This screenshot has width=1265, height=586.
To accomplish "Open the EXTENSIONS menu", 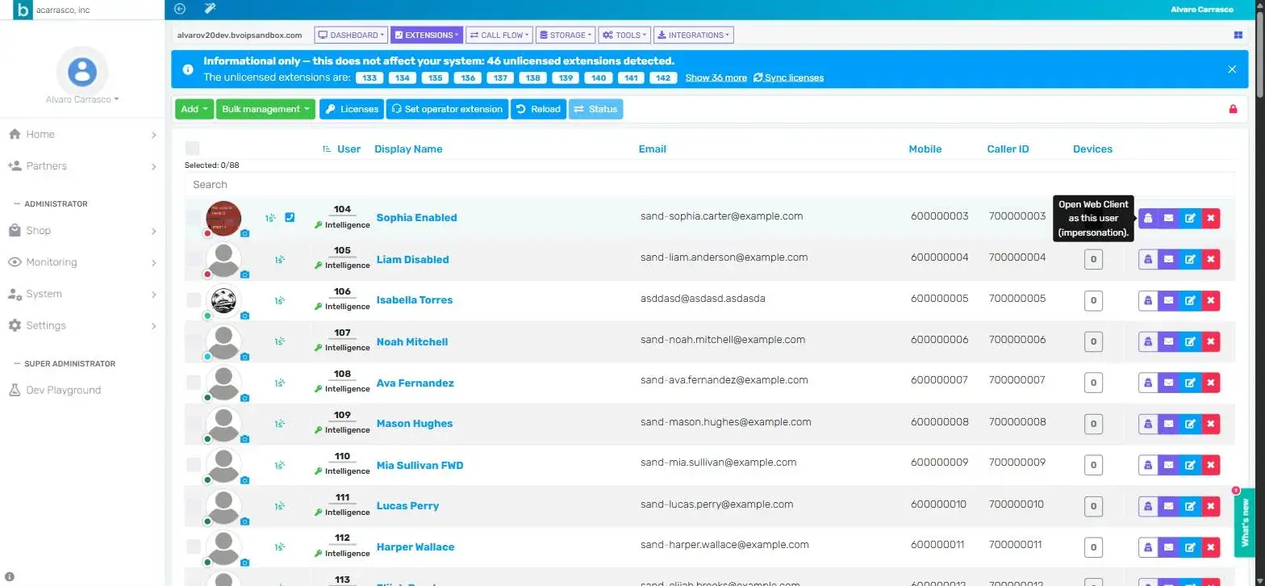I will (427, 36).
